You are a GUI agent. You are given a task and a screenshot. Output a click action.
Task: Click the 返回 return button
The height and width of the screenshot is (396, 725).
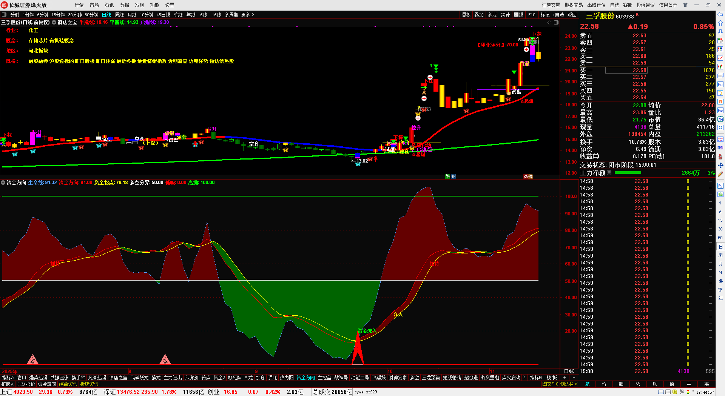pyautogui.click(x=572, y=15)
